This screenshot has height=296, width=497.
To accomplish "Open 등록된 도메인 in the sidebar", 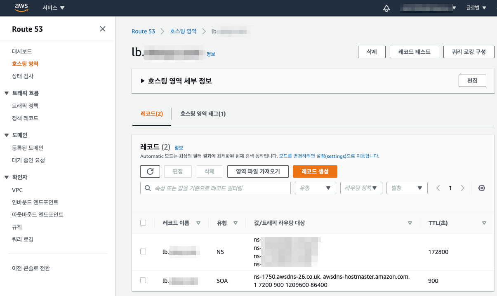I will pyautogui.click(x=28, y=148).
